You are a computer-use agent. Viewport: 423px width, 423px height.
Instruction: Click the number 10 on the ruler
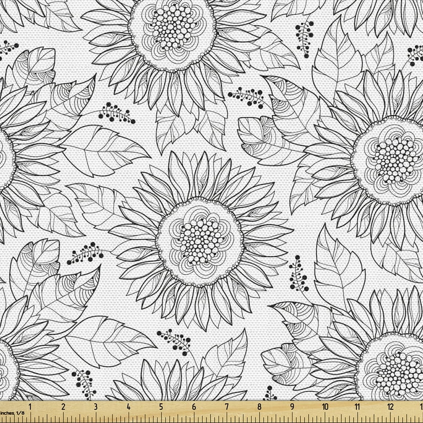tap(325, 406)
